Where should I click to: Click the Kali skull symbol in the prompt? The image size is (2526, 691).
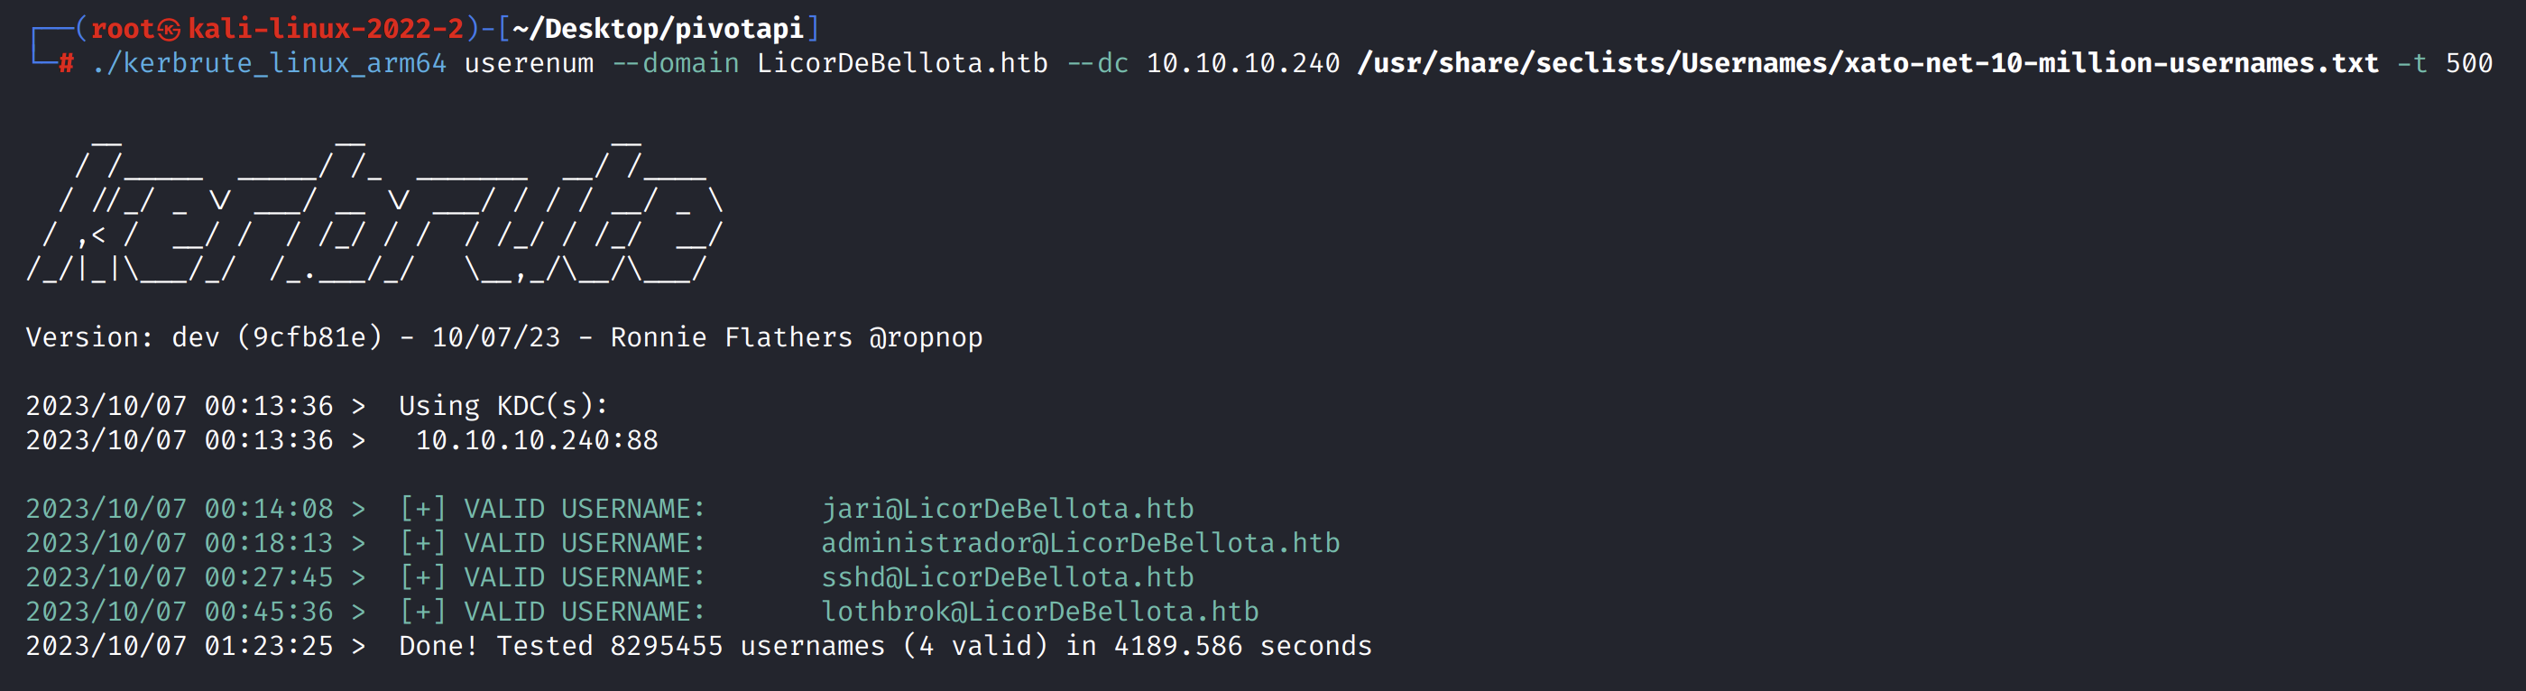click(x=170, y=30)
